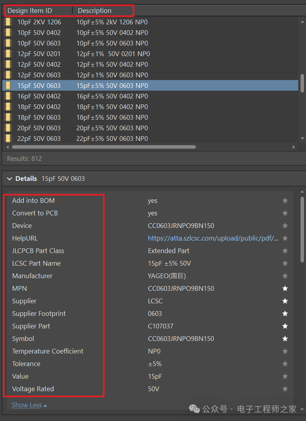Select the capacitor icon for 12pF 50V 0402
Viewport: 306px width, 421px height.
point(8,64)
